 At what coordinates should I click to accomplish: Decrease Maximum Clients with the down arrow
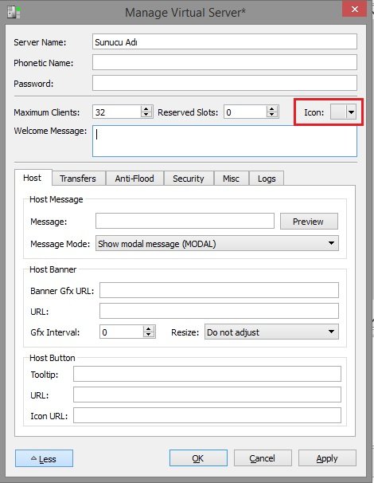coord(146,115)
